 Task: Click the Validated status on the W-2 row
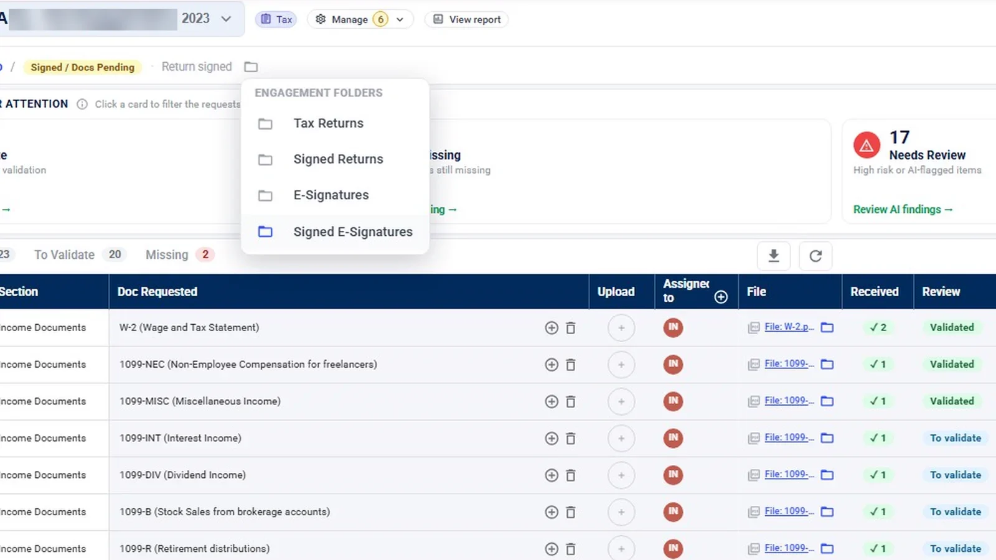952,327
